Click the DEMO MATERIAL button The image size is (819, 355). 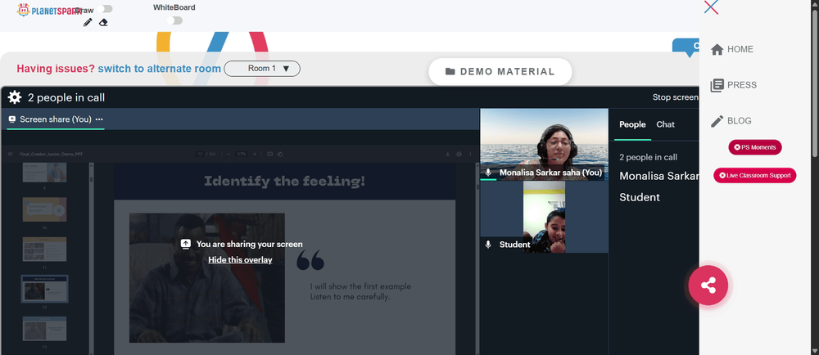click(x=500, y=72)
